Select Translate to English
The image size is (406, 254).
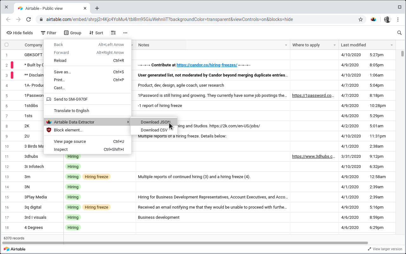pyautogui.click(x=88, y=110)
